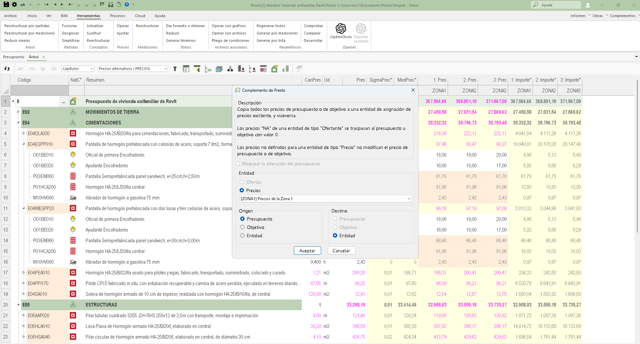Viewport: 640px width, 344px height.
Task: Click the F5 recalculate icon
Action: tap(102, 5)
